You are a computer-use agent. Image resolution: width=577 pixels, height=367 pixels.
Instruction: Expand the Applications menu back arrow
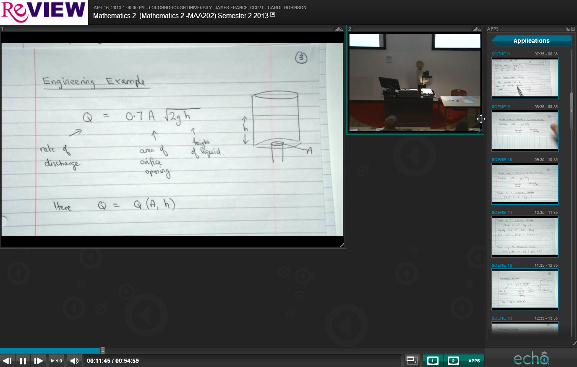pyautogui.click(x=496, y=41)
